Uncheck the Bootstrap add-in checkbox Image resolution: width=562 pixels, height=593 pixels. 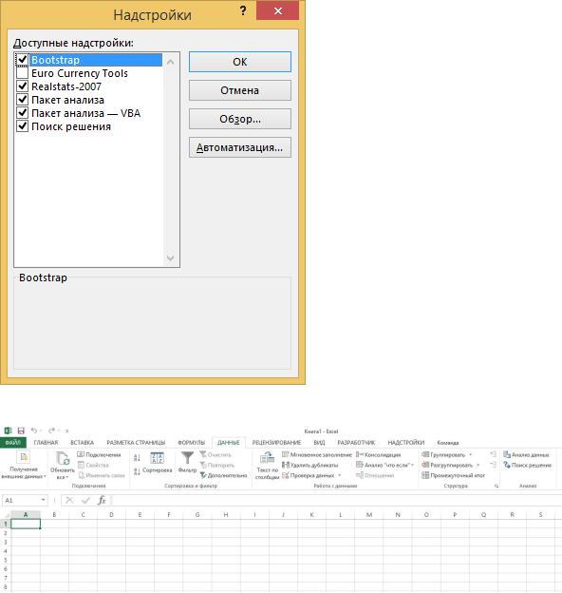click(x=22, y=59)
